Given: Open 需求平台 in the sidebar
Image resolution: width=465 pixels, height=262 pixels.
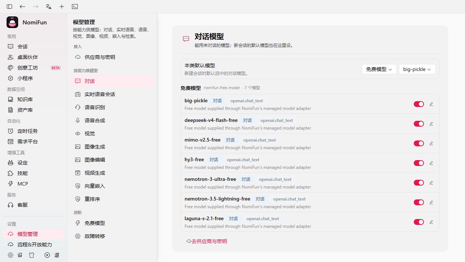Looking at the screenshot, I should 33,142.
